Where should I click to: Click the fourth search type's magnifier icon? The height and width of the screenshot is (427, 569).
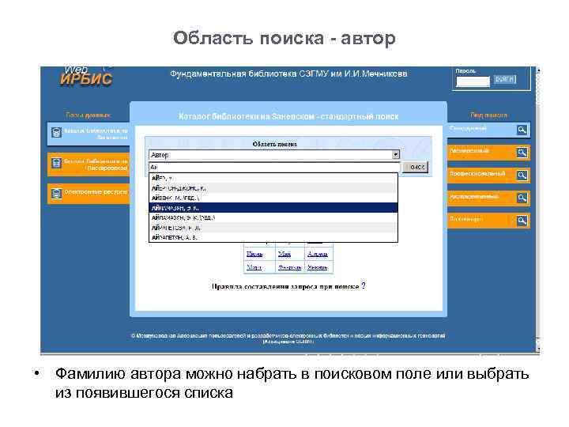522,198
